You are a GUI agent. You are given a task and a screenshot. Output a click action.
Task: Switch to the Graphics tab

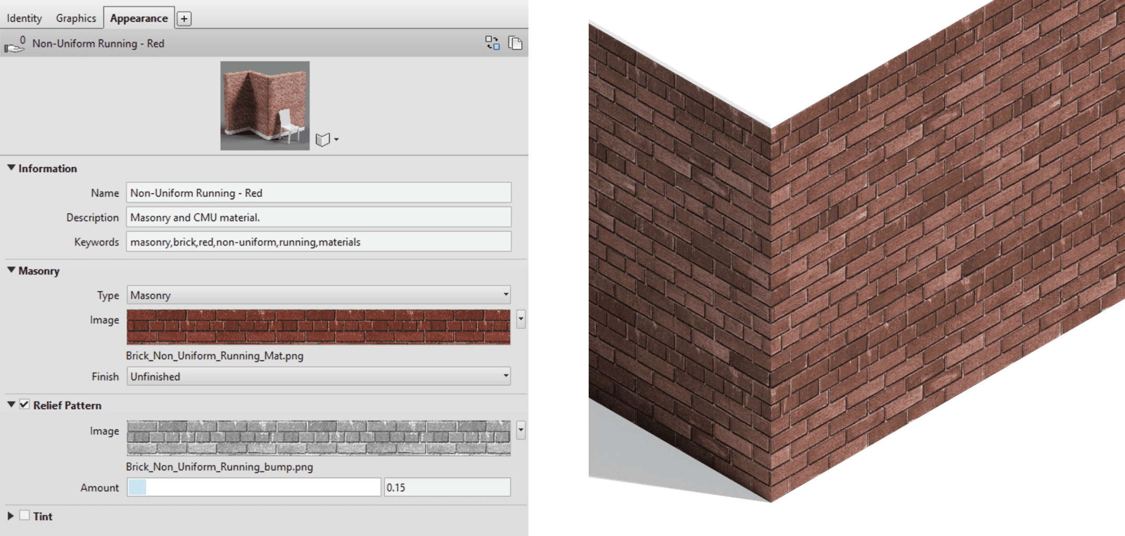(x=75, y=17)
